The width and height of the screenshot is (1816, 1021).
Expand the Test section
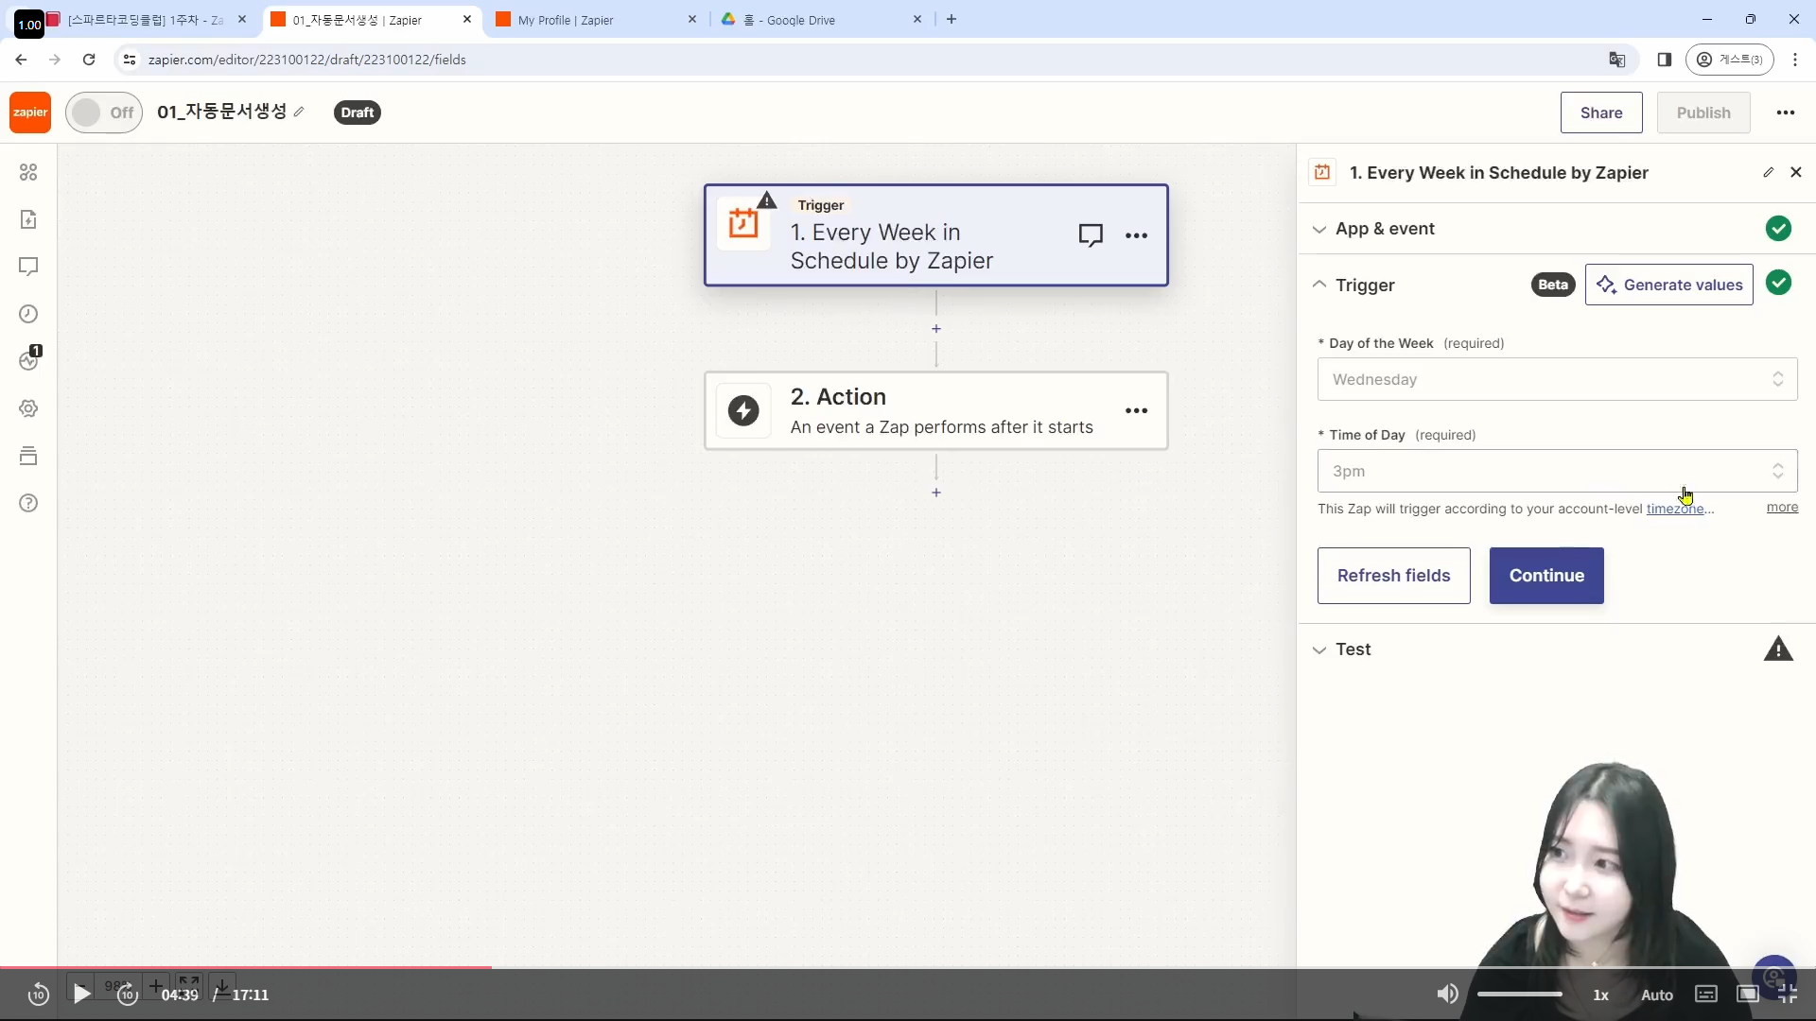tap(1556, 649)
